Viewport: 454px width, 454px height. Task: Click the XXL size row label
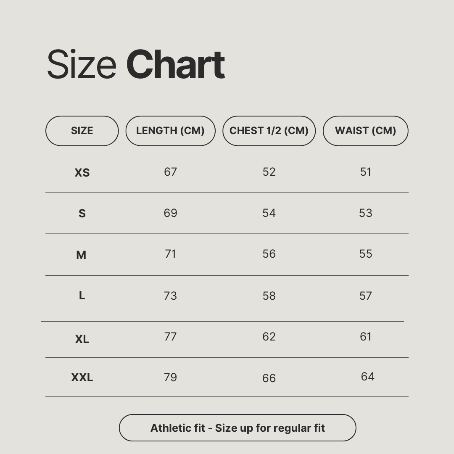pyautogui.click(x=82, y=377)
